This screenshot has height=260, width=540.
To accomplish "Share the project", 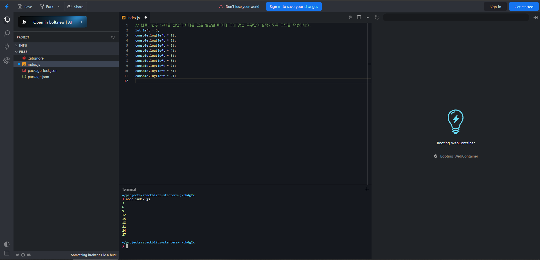I will point(75,6).
